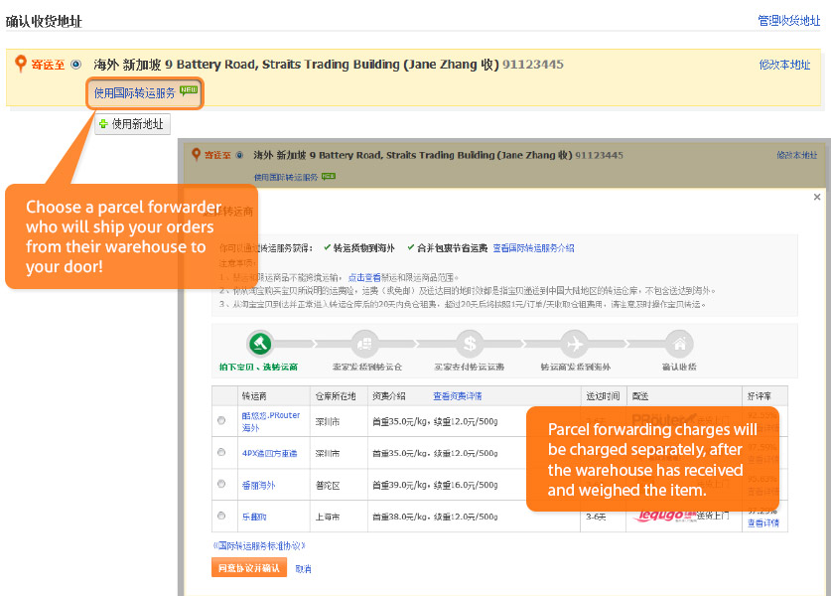Click 修改本地址 link in yellow bar
The width and height of the screenshot is (831, 596).
coord(784,65)
